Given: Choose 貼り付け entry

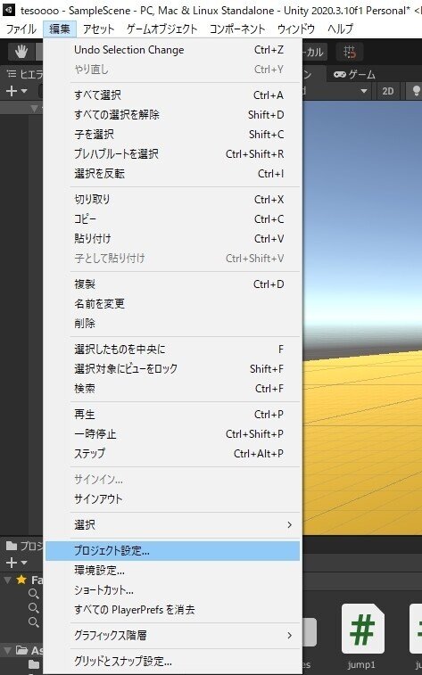Looking at the screenshot, I should tap(172, 238).
